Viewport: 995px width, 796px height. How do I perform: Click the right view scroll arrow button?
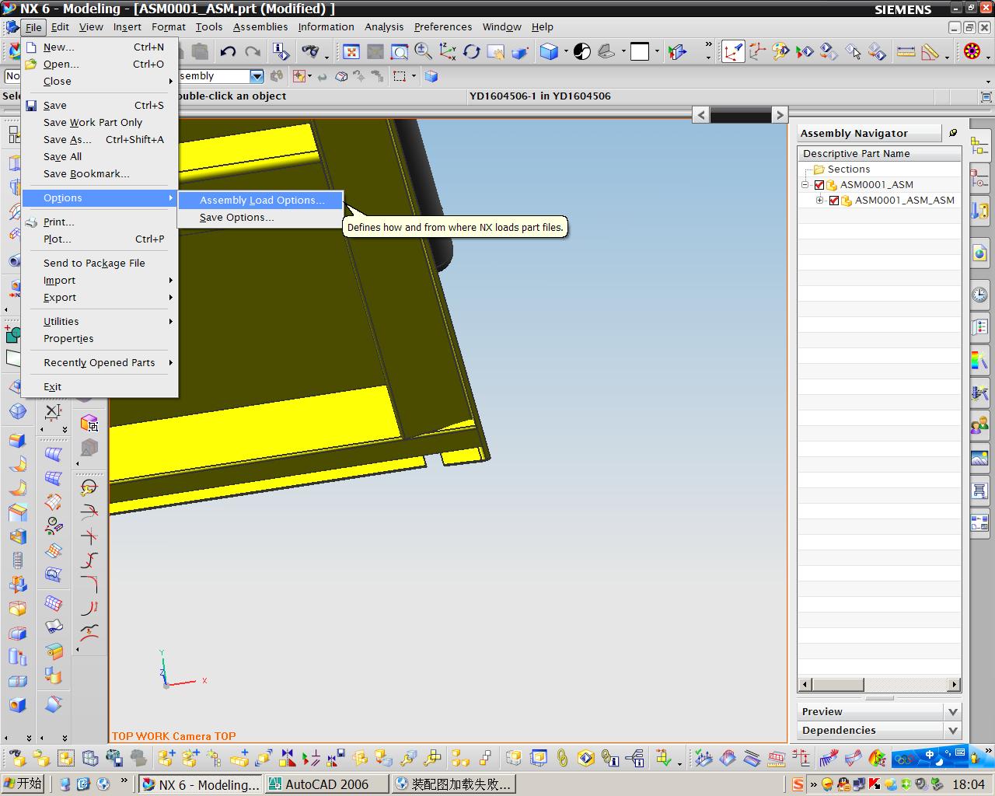click(780, 115)
